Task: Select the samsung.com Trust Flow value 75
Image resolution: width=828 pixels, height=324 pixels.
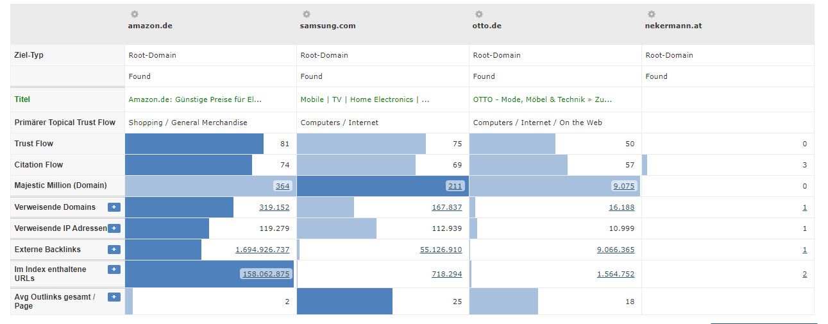Action: (457, 144)
